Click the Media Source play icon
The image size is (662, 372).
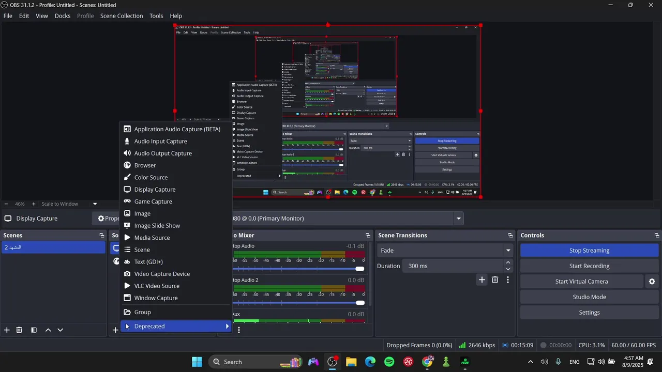coord(127,238)
